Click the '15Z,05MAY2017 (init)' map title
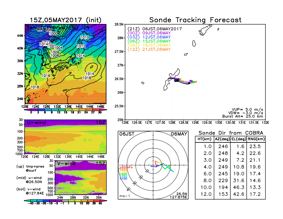The height and width of the screenshot is (219, 283). coord(65,20)
